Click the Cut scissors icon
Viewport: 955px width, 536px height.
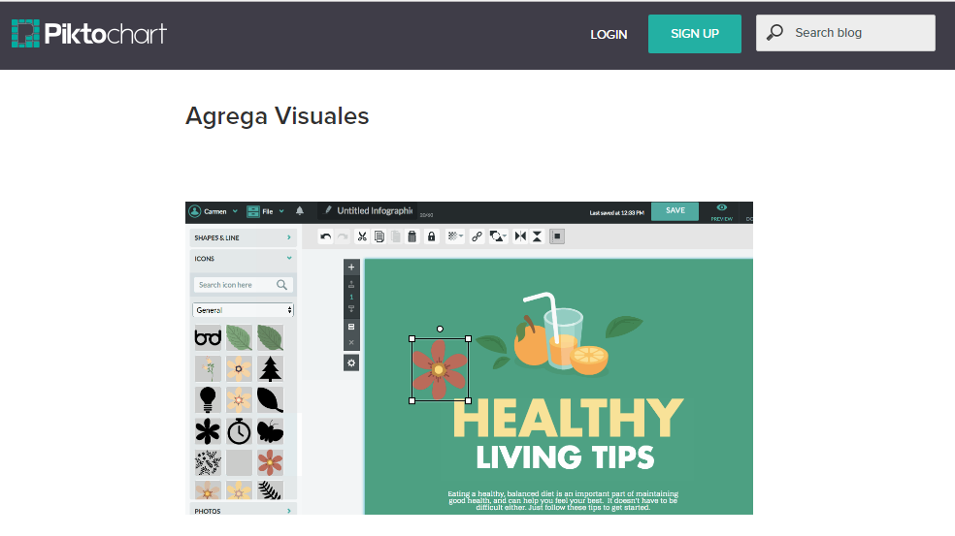tap(362, 236)
